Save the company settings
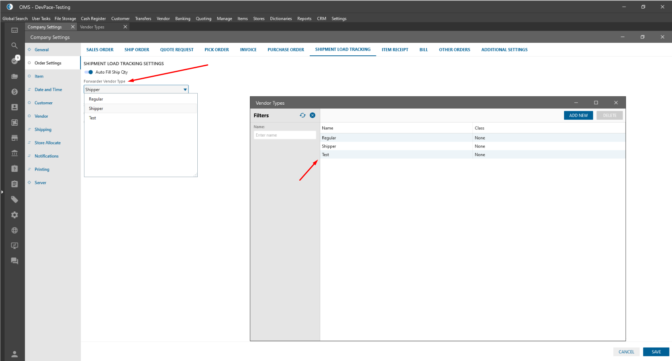 (x=656, y=352)
